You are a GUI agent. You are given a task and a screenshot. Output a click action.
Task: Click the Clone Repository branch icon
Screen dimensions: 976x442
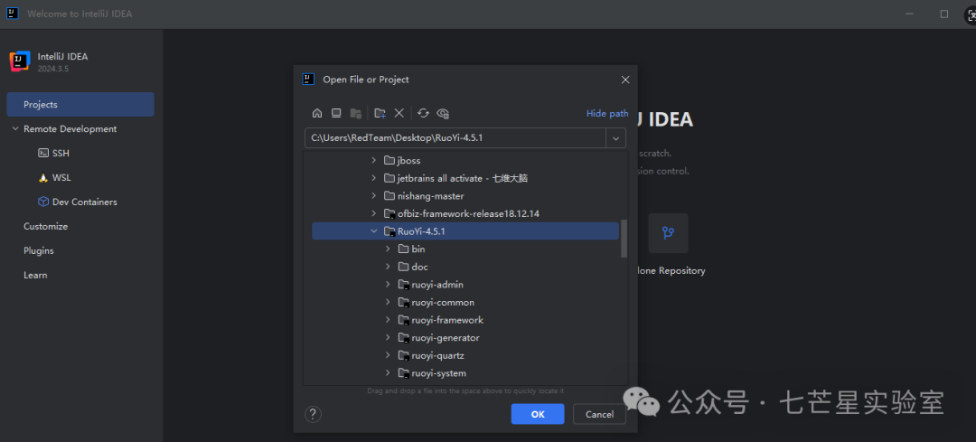668,233
